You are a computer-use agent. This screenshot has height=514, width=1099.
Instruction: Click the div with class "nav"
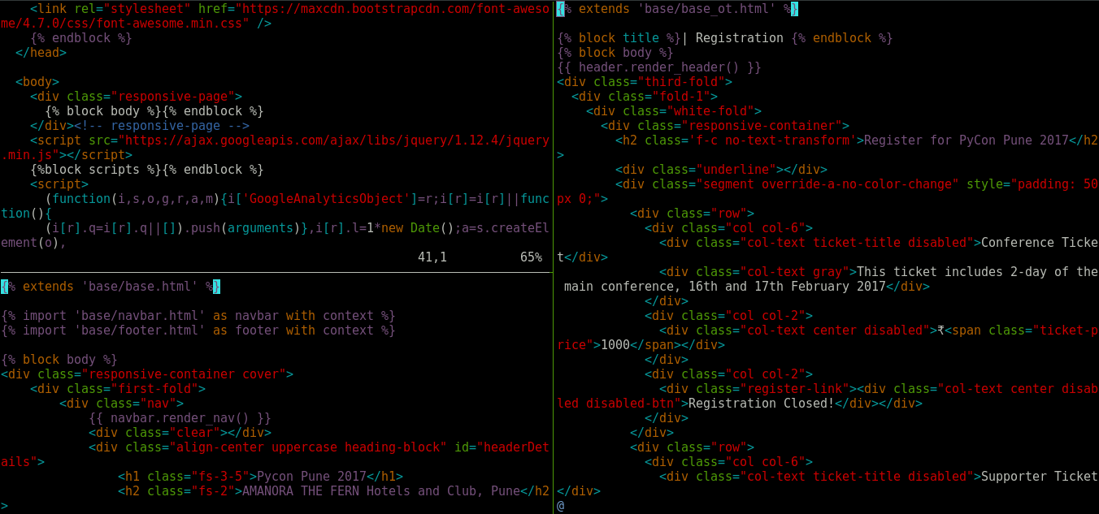pos(121,404)
